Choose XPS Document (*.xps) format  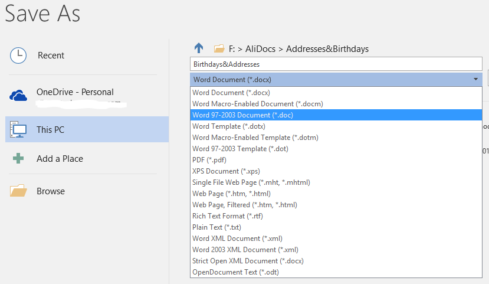[336, 171]
